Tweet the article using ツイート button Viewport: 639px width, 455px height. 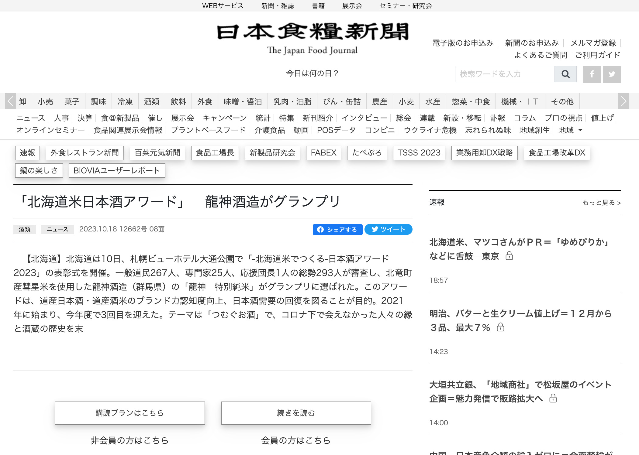pos(388,230)
